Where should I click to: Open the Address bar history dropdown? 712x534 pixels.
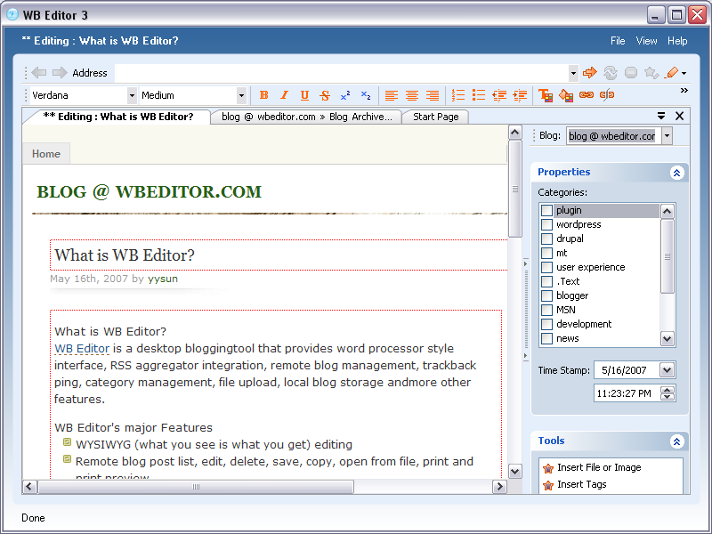pos(573,73)
